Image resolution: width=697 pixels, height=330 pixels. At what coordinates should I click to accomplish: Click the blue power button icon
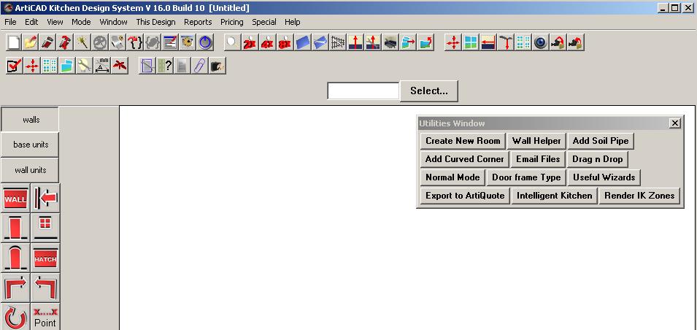[x=205, y=42]
